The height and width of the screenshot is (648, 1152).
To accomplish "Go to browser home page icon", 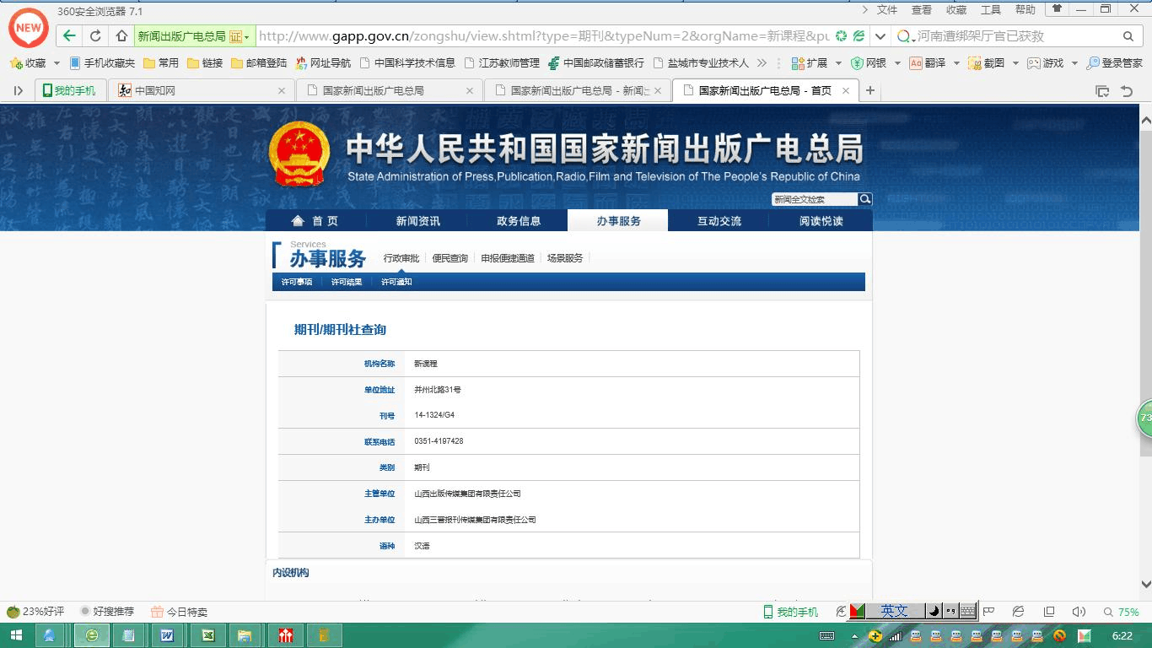I will [121, 36].
